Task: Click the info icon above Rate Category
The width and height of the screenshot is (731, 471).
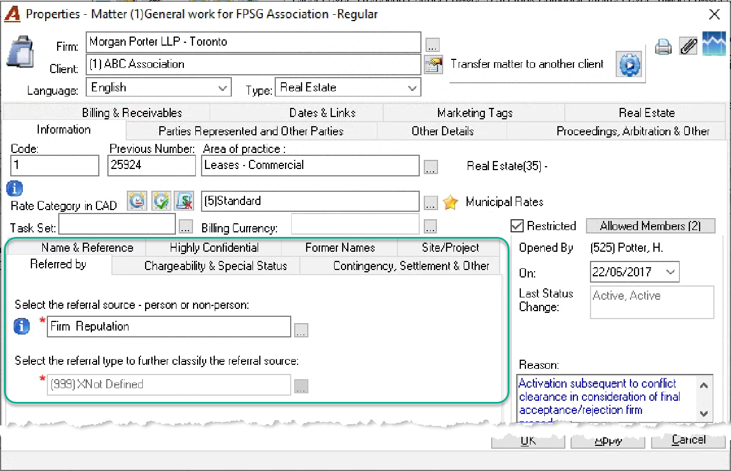Action: pyautogui.click(x=15, y=188)
